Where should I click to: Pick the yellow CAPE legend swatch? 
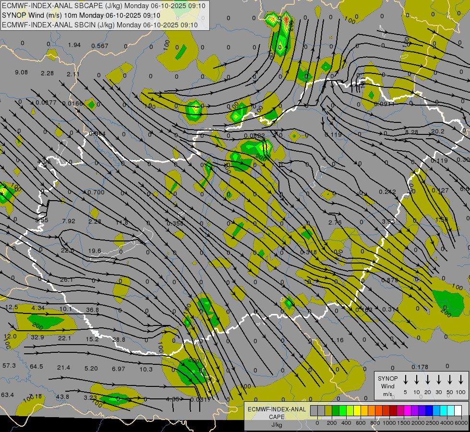click(357, 411)
